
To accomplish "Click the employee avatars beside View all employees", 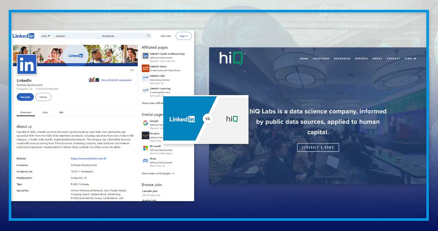I will [x=94, y=80].
